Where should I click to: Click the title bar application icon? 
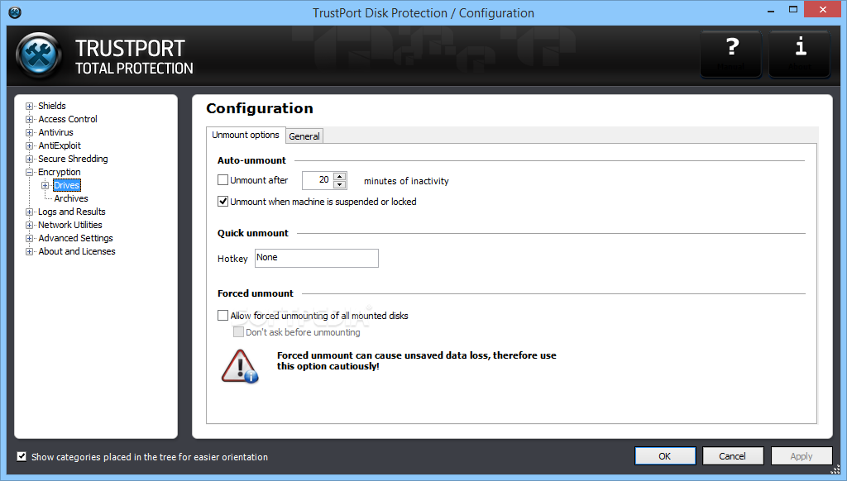point(15,12)
